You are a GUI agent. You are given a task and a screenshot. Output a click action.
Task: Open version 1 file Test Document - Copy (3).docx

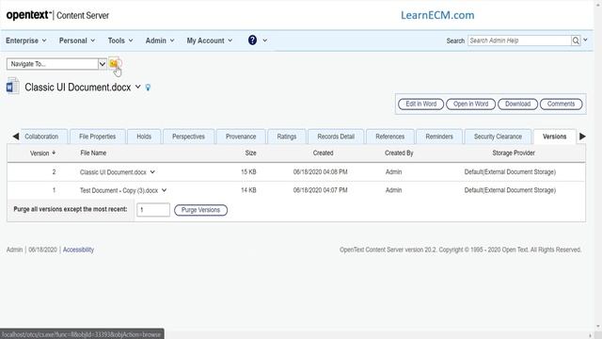pyautogui.click(x=119, y=190)
